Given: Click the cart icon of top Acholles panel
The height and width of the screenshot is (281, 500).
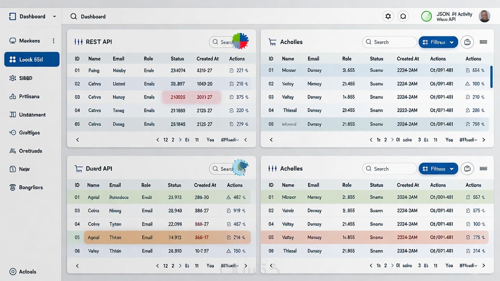Looking at the screenshot, I should pos(273,42).
